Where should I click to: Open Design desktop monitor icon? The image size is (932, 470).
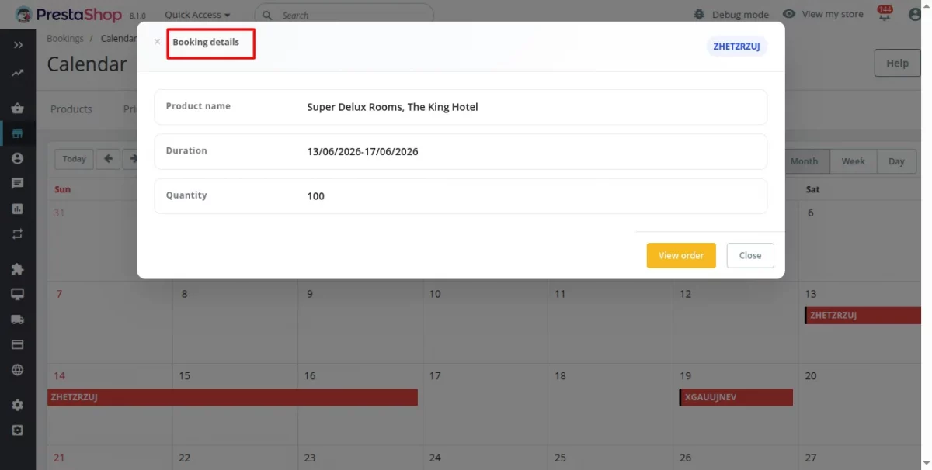point(18,294)
